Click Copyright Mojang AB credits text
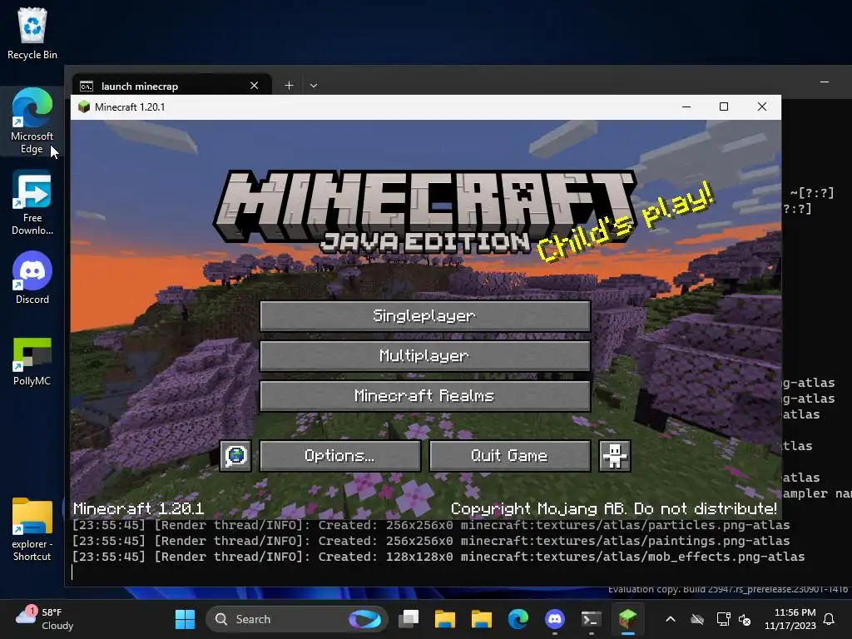Image resolution: width=852 pixels, height=639 pixels. (x=613, y=508)
